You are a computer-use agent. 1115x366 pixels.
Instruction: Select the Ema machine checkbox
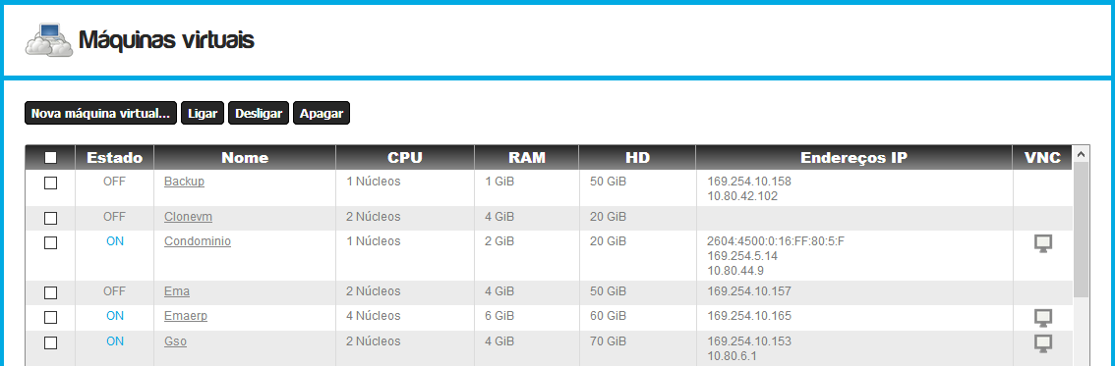click(50, 292)
